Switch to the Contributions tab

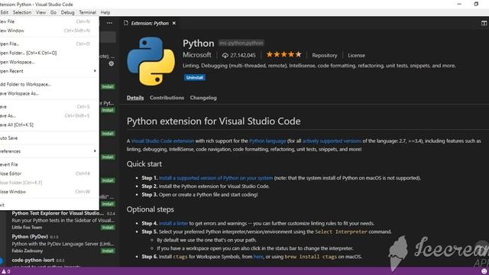167,98
